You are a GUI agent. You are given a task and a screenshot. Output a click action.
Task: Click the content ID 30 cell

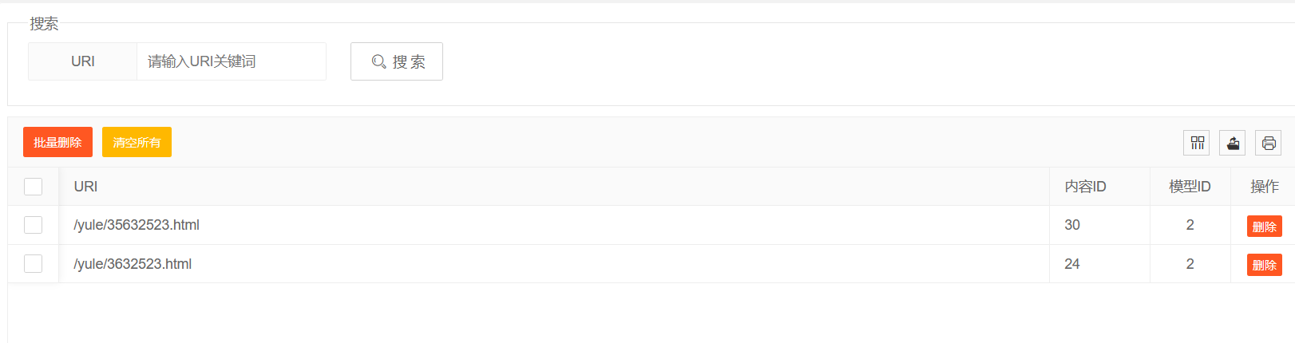click(x=1099, y=225)
